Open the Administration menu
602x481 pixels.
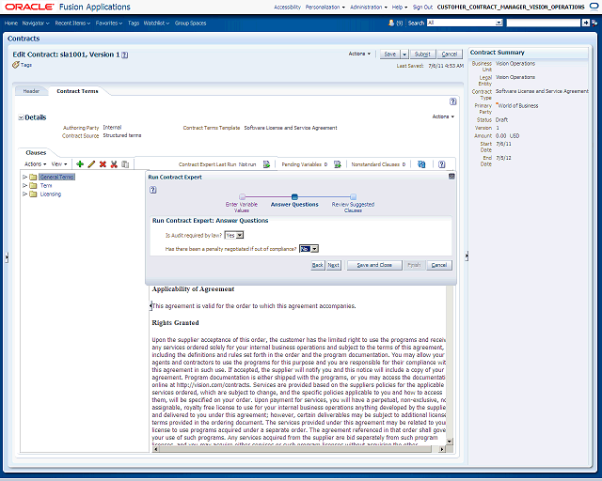coord(369,7)
